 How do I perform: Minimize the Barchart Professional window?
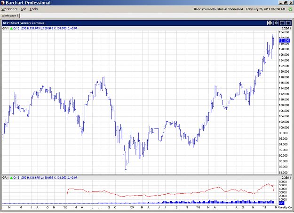[x=281, y=3]
